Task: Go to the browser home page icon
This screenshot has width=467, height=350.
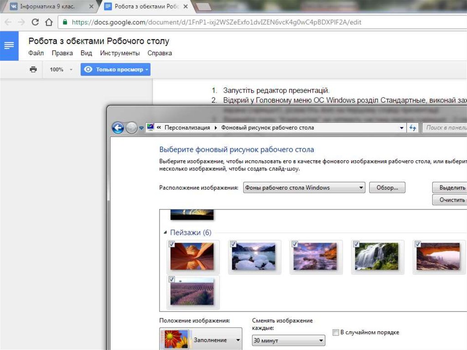Action: pos(48,22)
